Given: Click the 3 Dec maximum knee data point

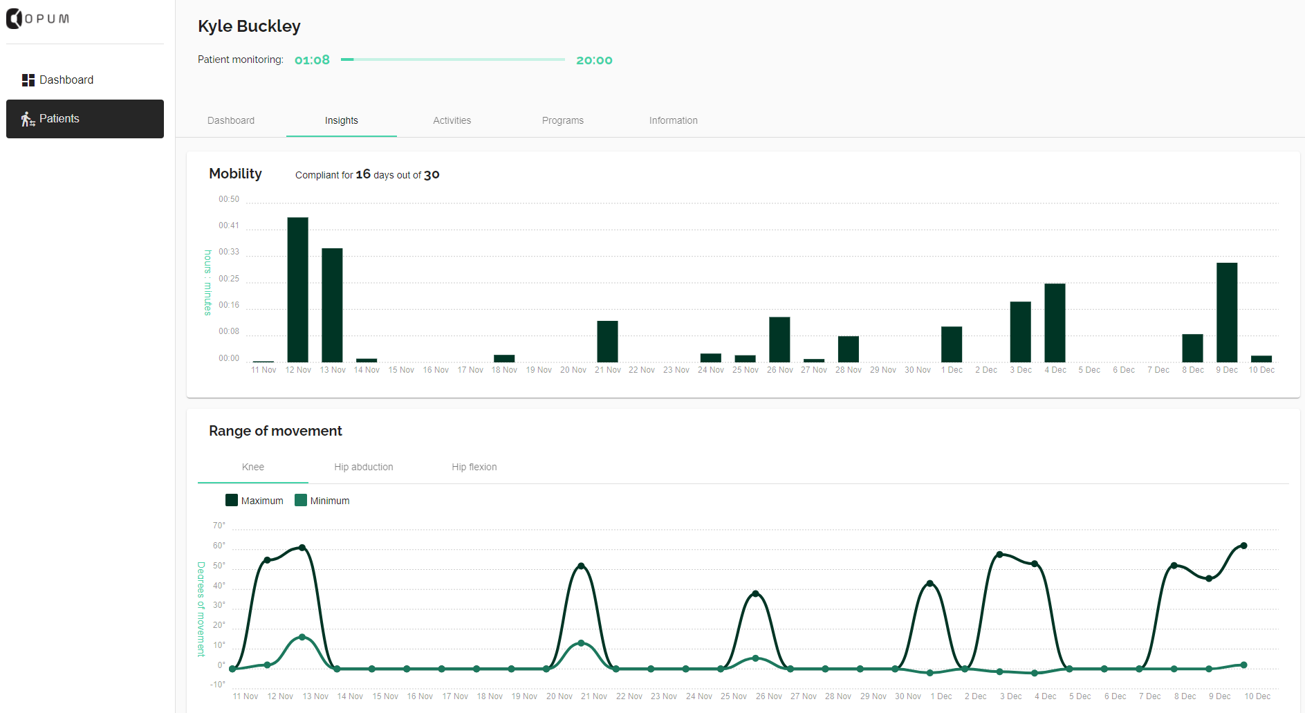Looking at the screenshot, I should pyautogui.click(x=999, y=554).
